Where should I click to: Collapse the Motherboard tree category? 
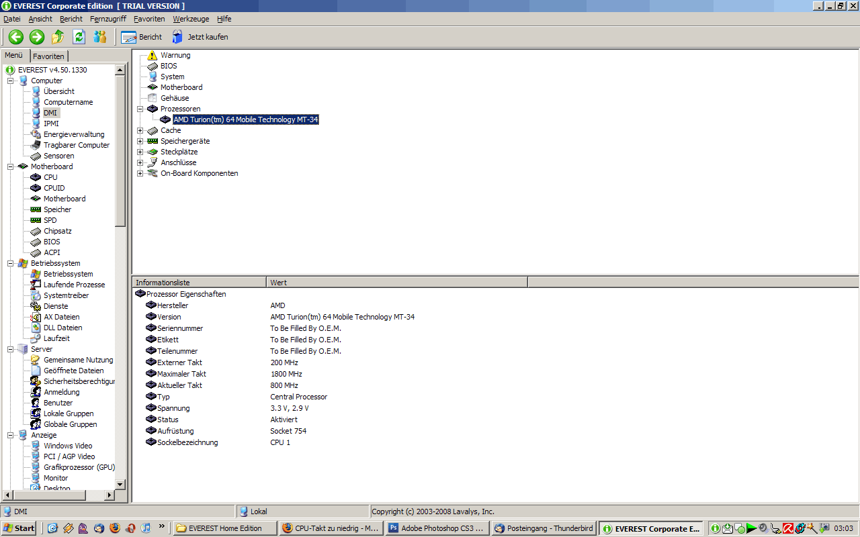pos(11,166)
